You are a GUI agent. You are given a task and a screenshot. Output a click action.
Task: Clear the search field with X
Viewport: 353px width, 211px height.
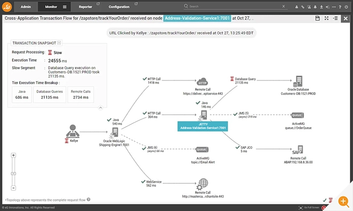click(284, 6)
